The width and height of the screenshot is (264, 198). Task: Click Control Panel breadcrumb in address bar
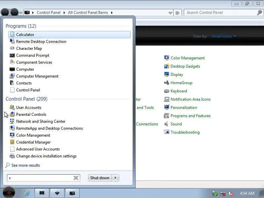49,13
